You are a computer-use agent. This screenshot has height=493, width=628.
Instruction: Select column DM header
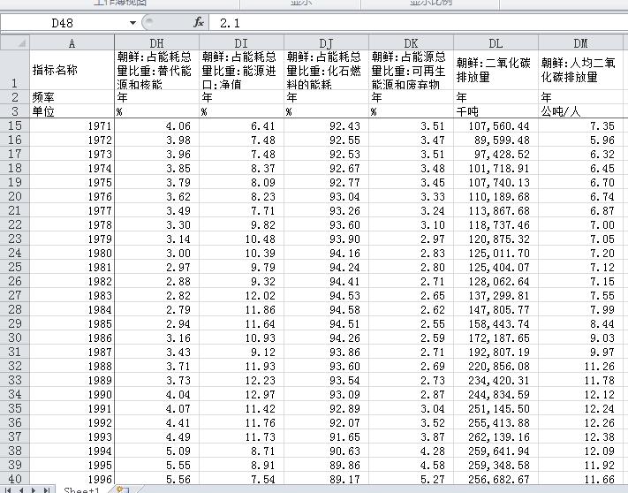(580, 43)
